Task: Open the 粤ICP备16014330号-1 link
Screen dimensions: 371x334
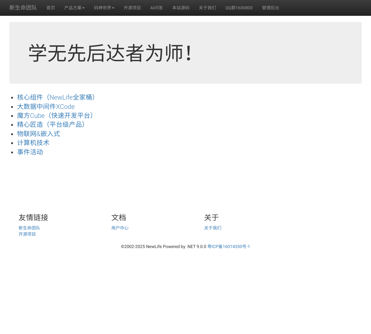Action: point(229,246)
